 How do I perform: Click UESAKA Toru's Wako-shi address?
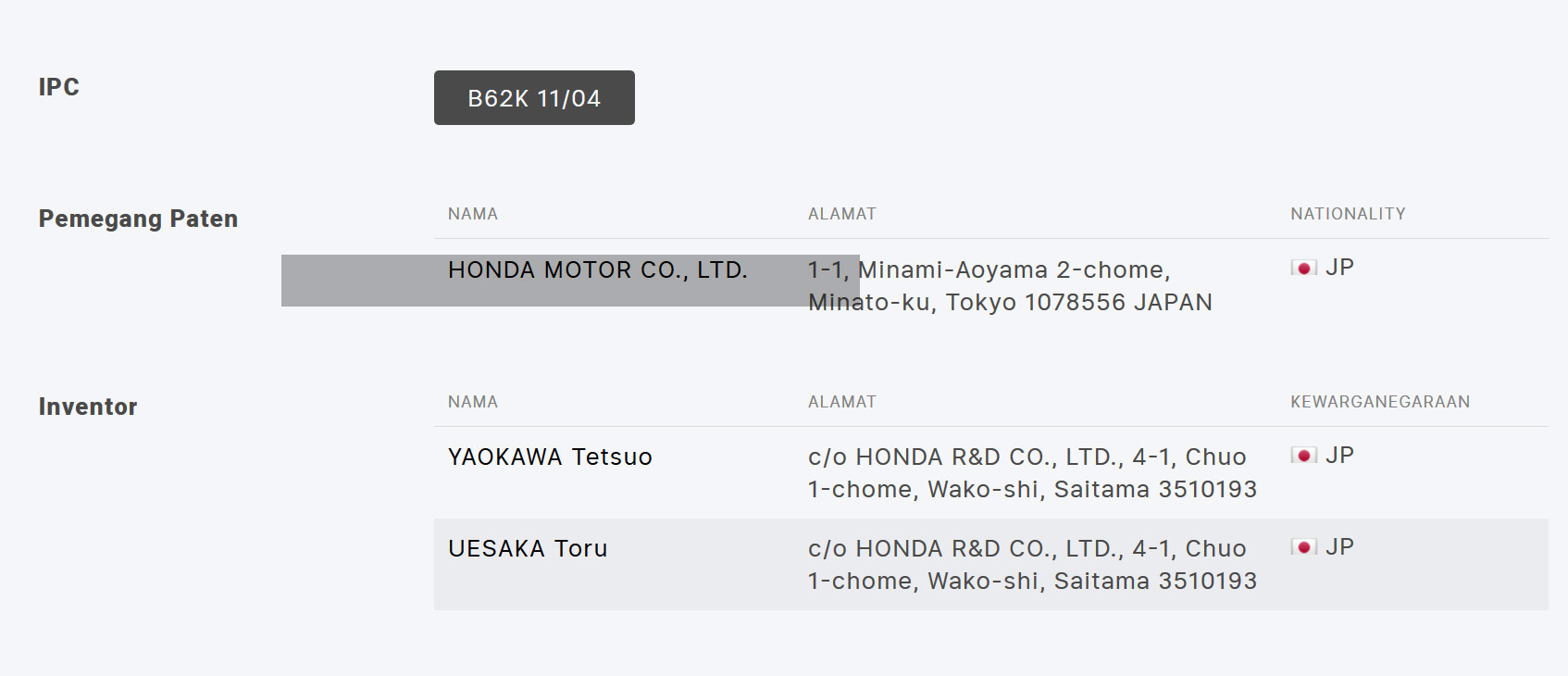1032,565
